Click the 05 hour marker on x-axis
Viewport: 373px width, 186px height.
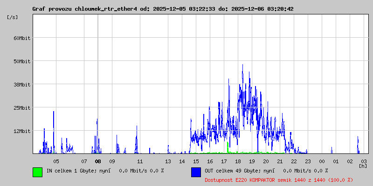coord(56,161)
